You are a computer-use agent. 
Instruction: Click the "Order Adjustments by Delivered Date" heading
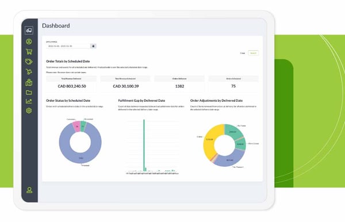[216, 101]
